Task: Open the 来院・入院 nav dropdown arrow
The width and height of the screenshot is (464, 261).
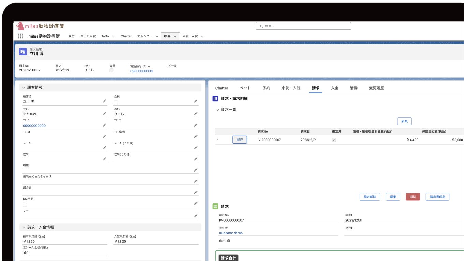Action: 202,36
